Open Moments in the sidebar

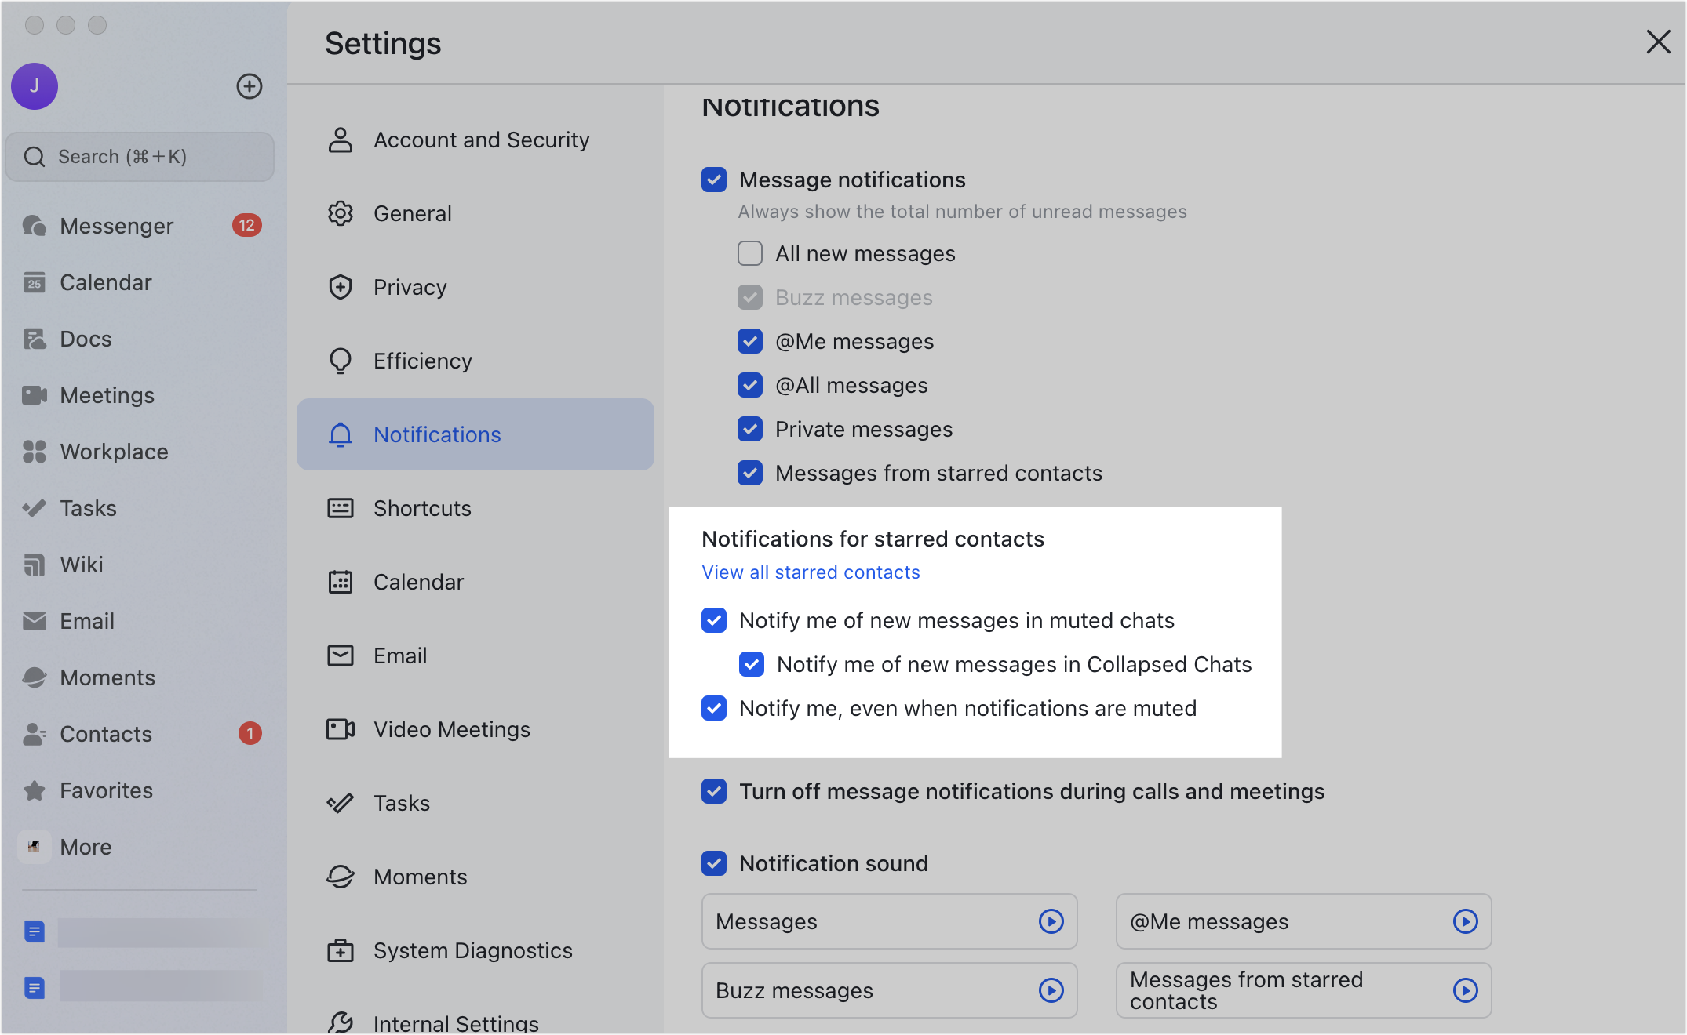(107, 677)
